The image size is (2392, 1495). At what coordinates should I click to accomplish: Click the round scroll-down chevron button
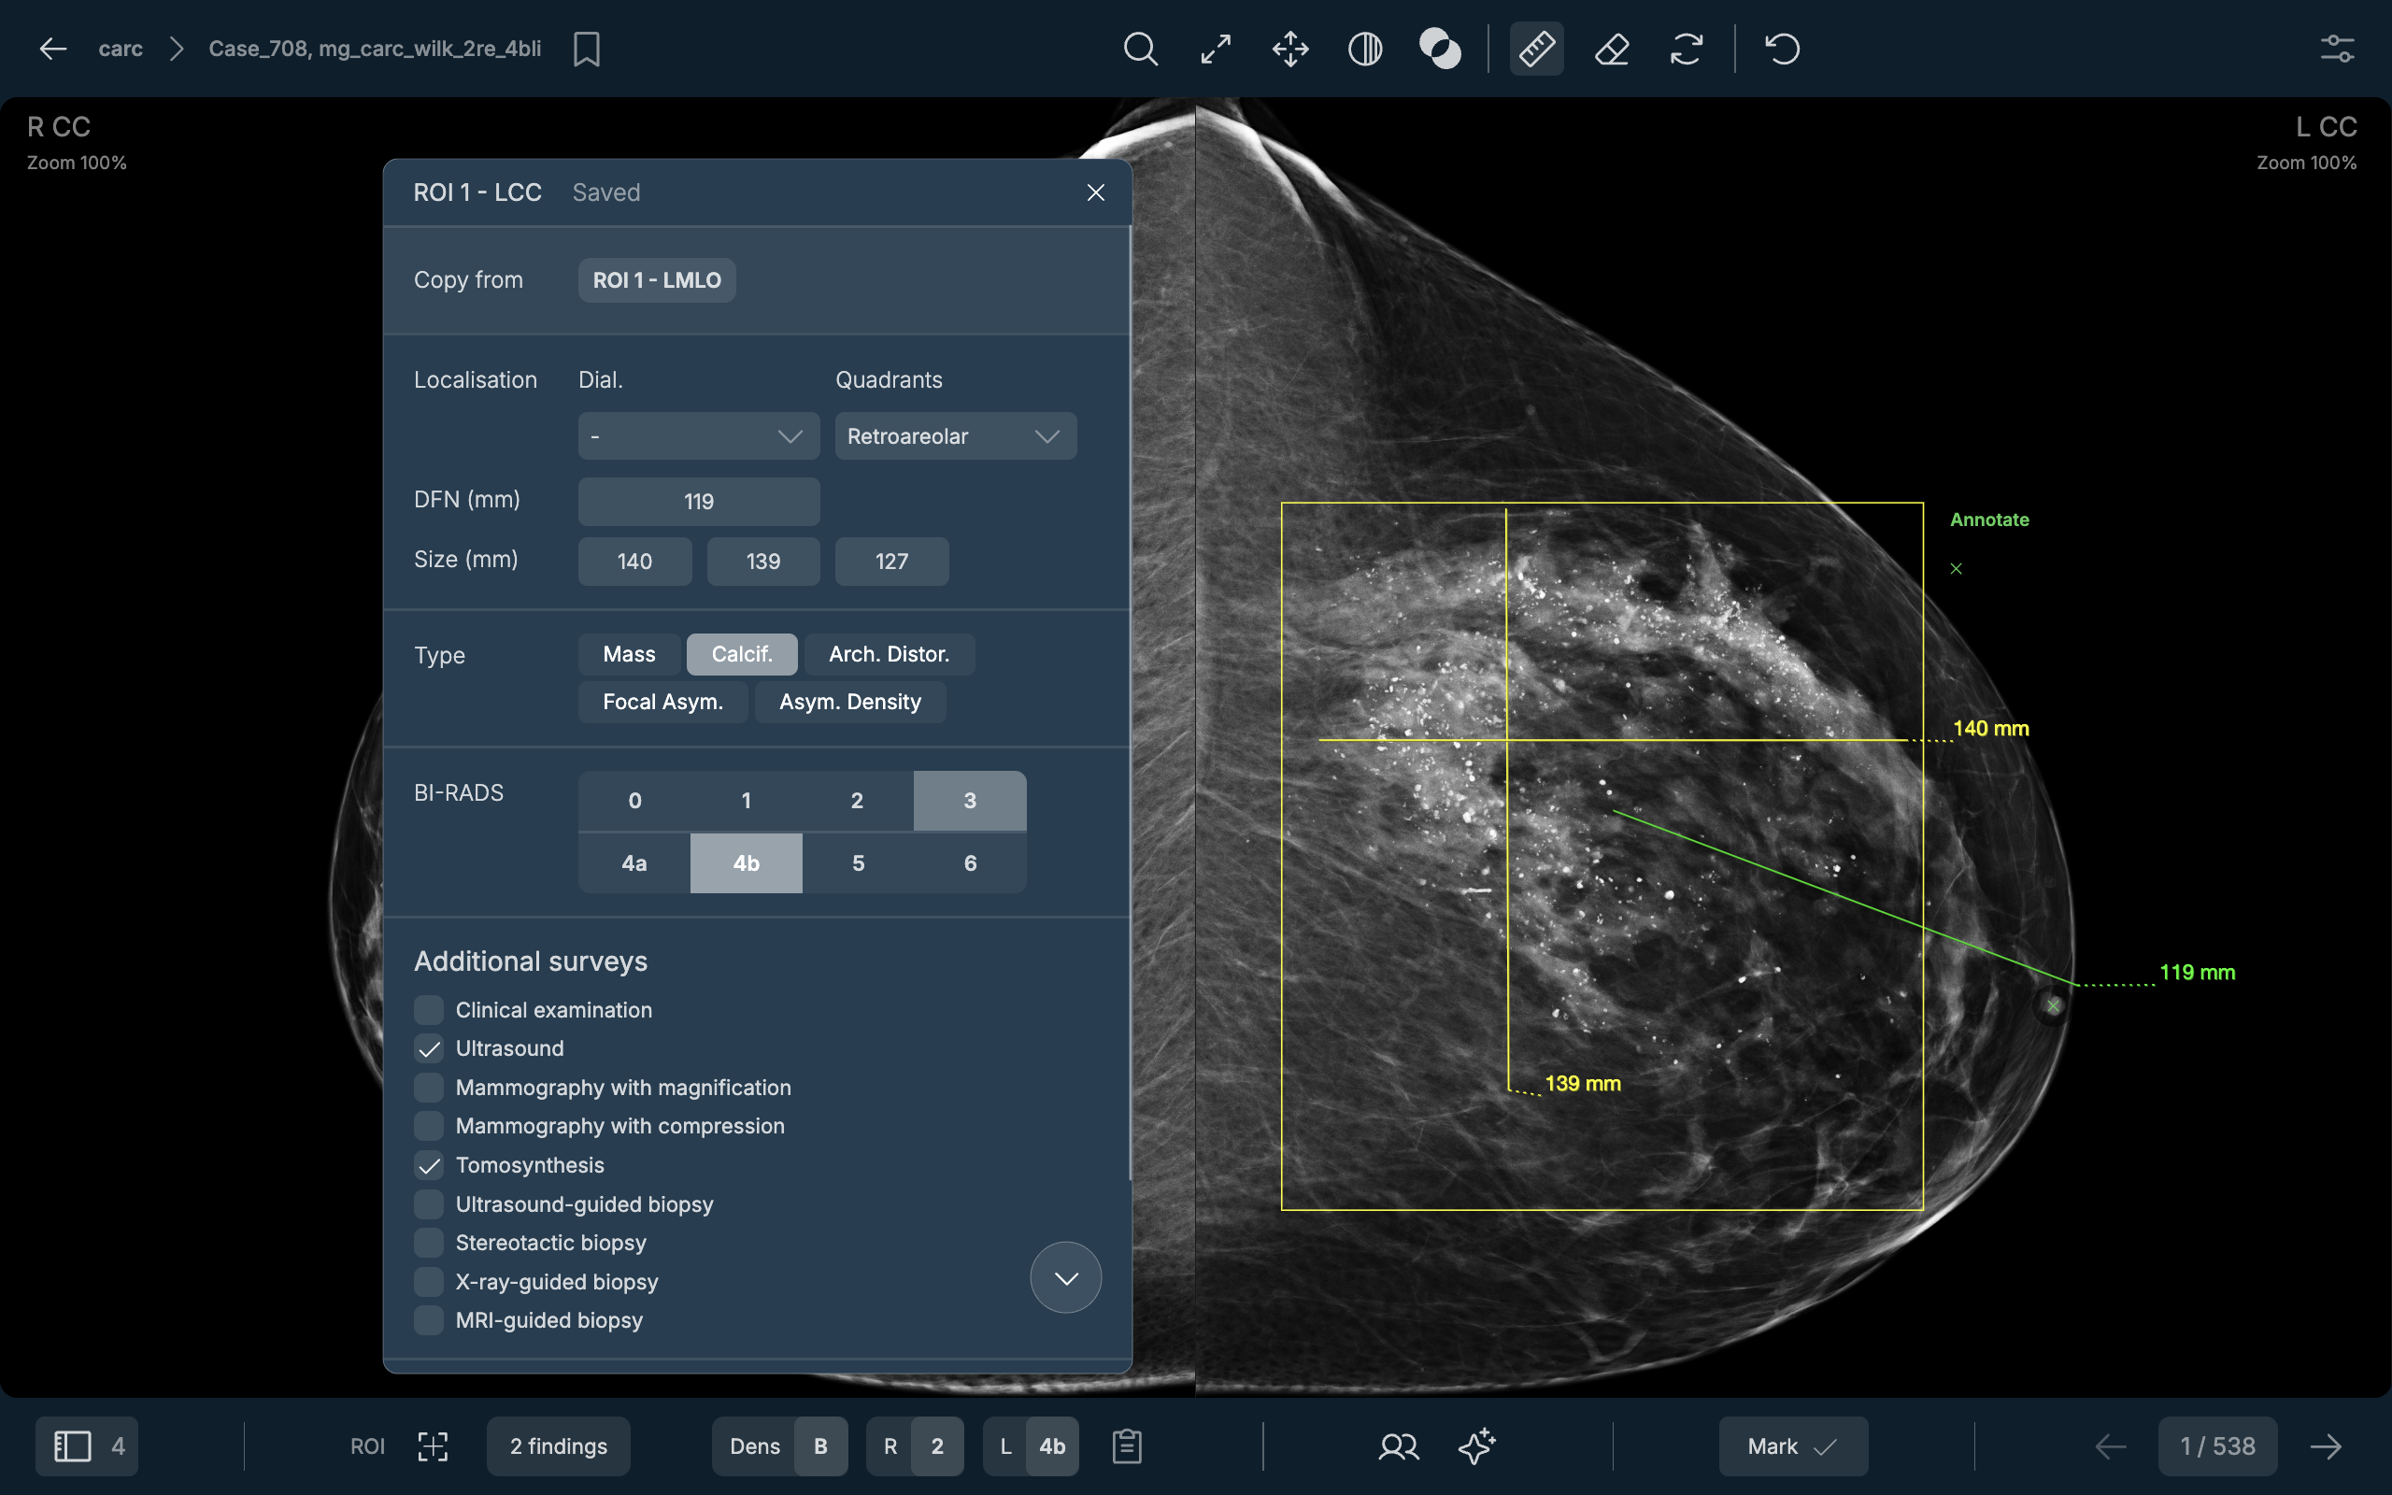[x=1065, y=1277]
